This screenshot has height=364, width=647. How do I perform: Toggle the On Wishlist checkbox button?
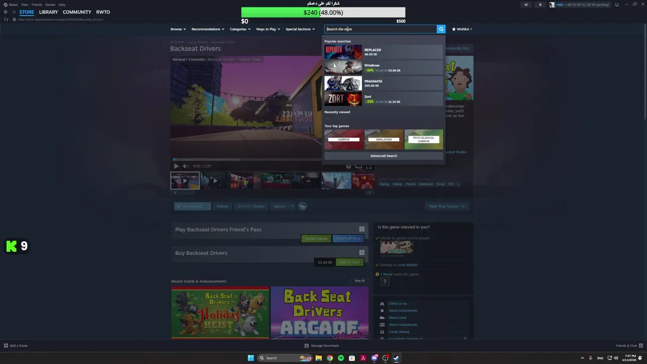189,206
